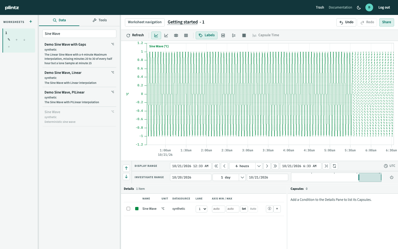Screen dimensions: 398x249
Task: Click the highlighted window in the investigate range slider
Action: click(x=370, y=177)
